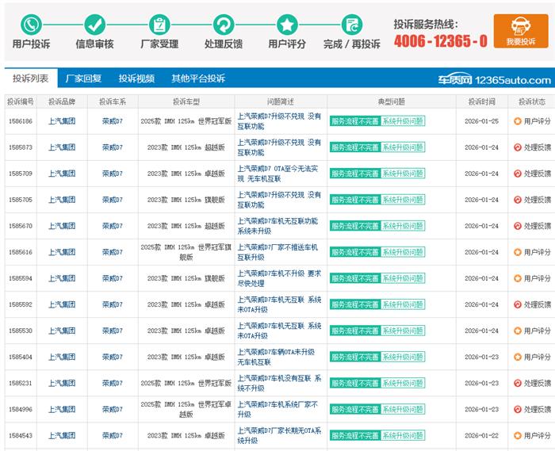Screen dimensions: 555x451
Task: Click the 用户投诉 phone icon
Action: coord(31,24)
